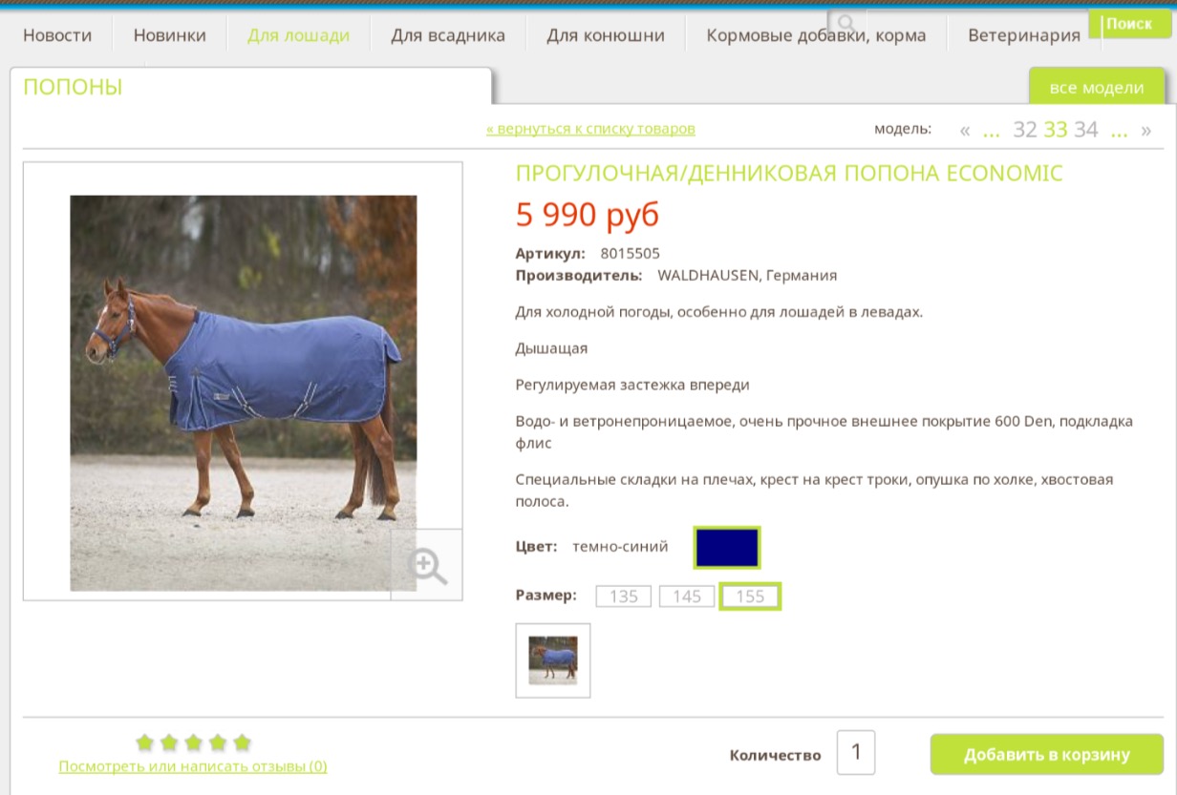
Task: Click the magnifier zoom icon on product image
Action: pos(427,565)
